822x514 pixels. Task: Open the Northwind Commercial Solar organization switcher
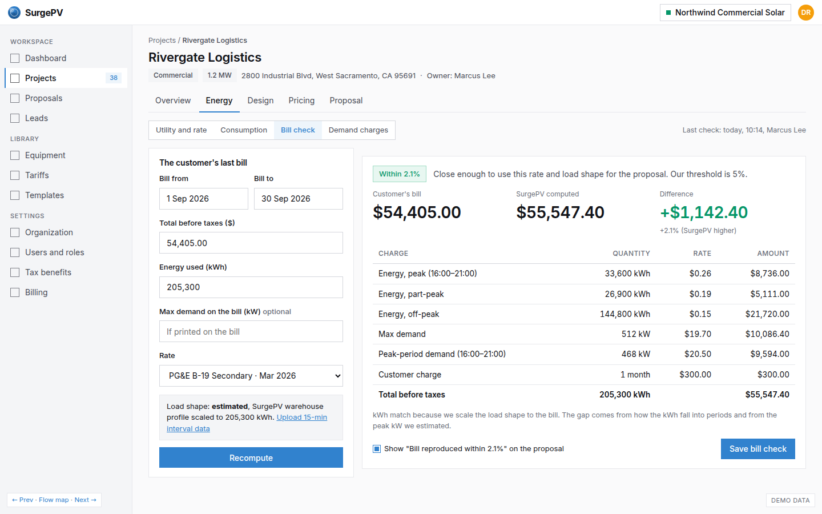725,13
